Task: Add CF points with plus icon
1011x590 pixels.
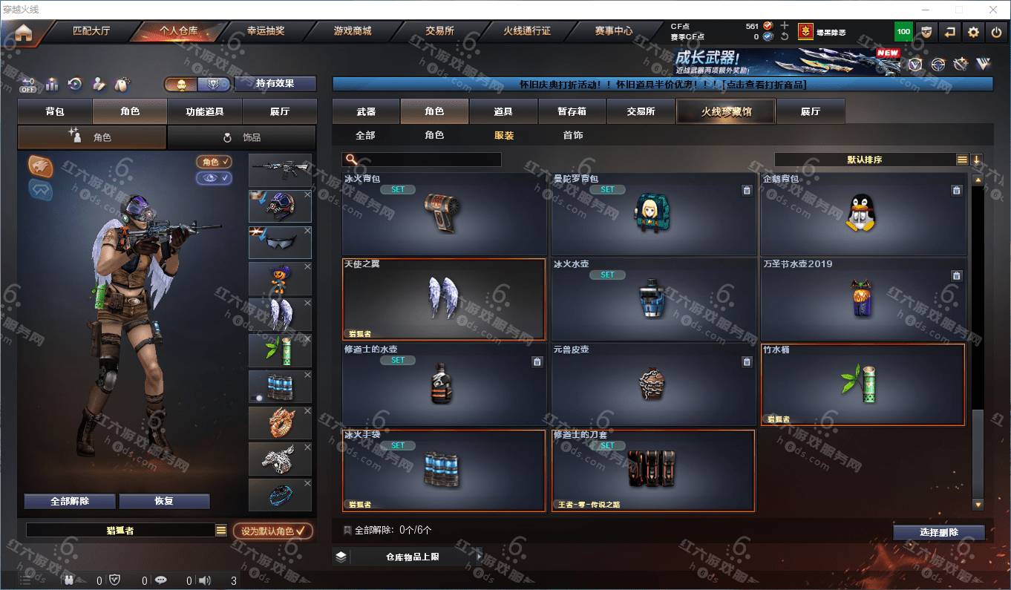Action: 785,25
